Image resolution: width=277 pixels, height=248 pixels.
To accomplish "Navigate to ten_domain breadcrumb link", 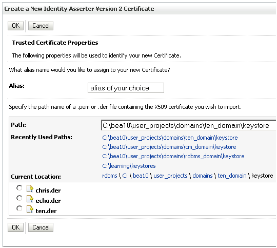I will [232, 176].
